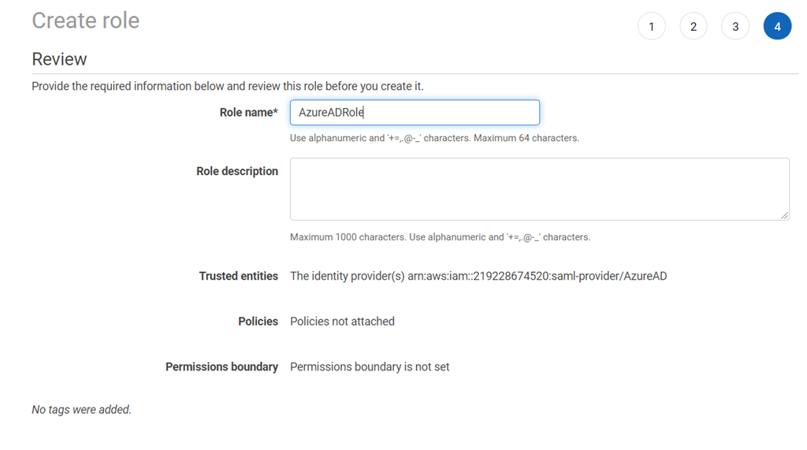
Task: Select the Trusted entities label
Action: click(x=238, y=276)
